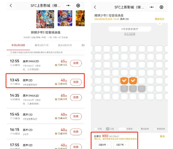This screenshot has height=149, width=173.
Task: Switch to the 明天6月21日 tab
Action: point(42,45)
